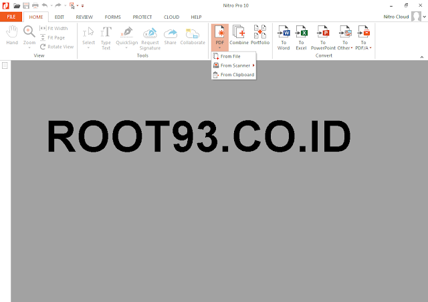This screenshot has height=302, width=428.
Task: Convert document To Excel
Action: pyautogui.click(x=302, y=37)
